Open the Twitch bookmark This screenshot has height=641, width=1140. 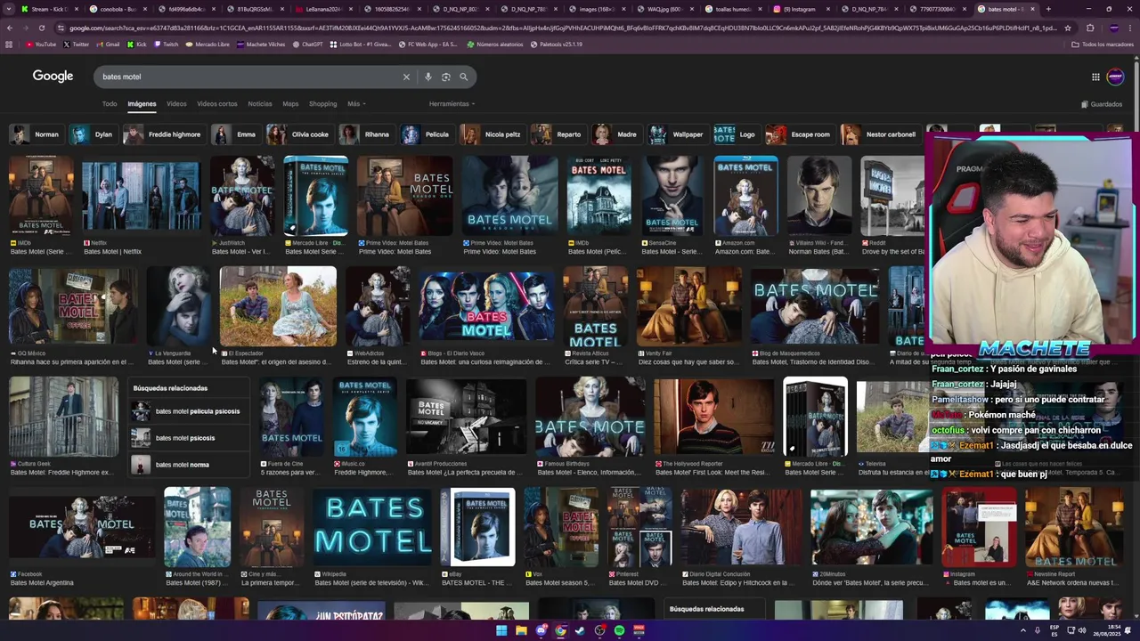point(165,44)
